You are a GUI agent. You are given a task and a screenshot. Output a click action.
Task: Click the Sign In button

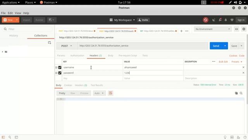(241, 20)
